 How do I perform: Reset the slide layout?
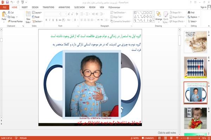coord(36,17)
